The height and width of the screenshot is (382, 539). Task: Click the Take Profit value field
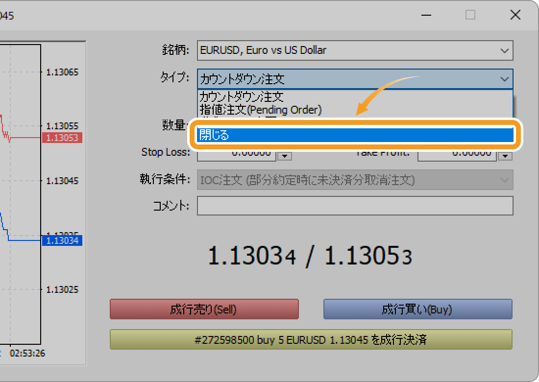(x=457, y=155)
